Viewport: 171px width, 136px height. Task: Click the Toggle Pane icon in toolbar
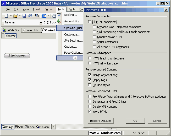[x=44, y=16]
